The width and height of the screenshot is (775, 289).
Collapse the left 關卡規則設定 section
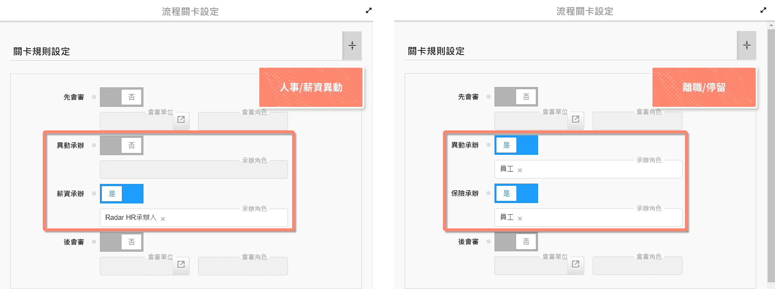352,45
